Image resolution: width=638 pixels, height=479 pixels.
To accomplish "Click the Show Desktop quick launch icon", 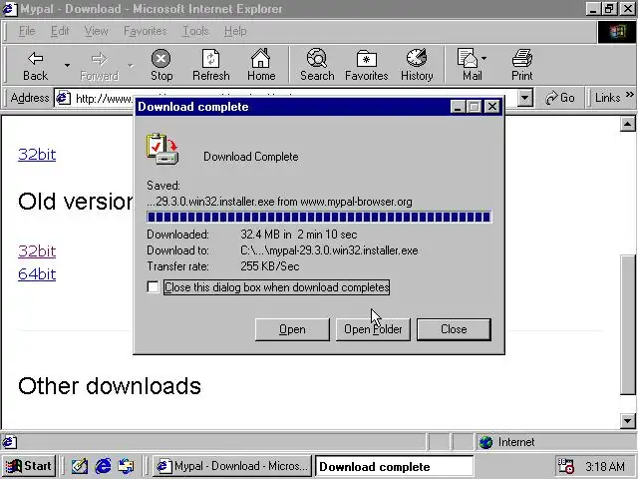I will (x=80, y=466).
